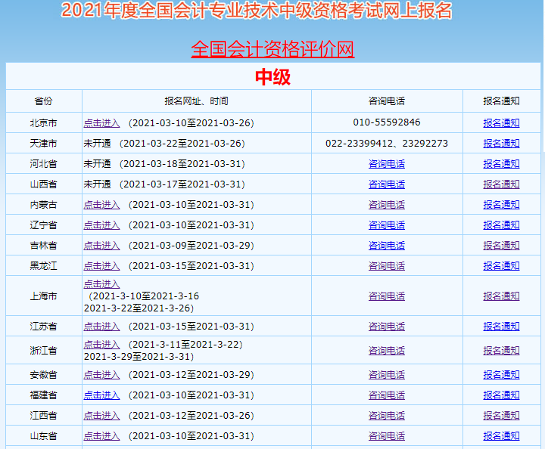
Task: Open 报名通知 for 河北省
Action: click(501, 164)
